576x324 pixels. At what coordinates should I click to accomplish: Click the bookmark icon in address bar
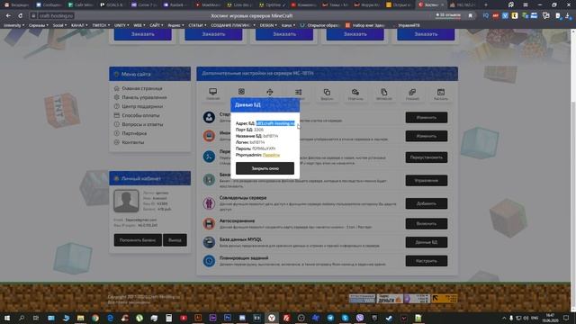click(470, 16)
